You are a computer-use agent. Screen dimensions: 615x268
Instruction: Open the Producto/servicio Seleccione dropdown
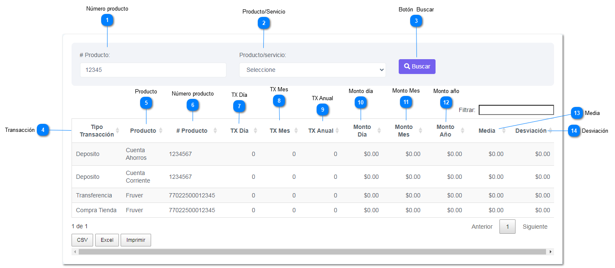point(312,70)
